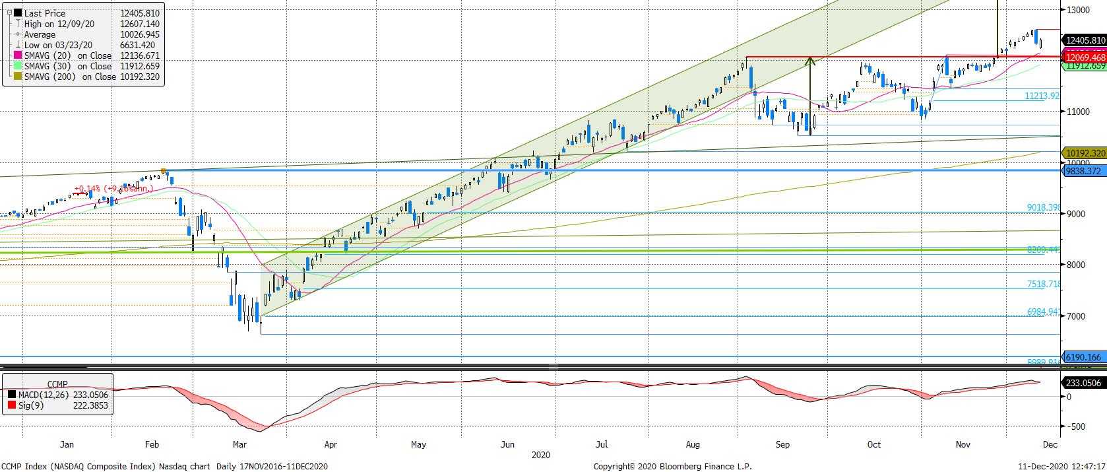
Task: Click the 'Jan' month label
Action: tap(67, 444)
